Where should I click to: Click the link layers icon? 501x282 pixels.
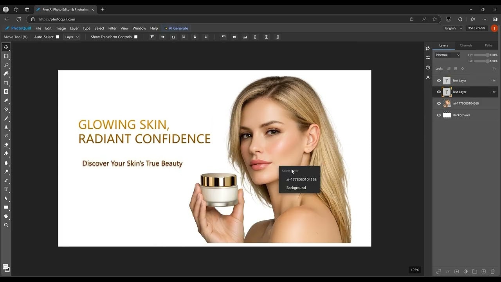pos(438,271)
